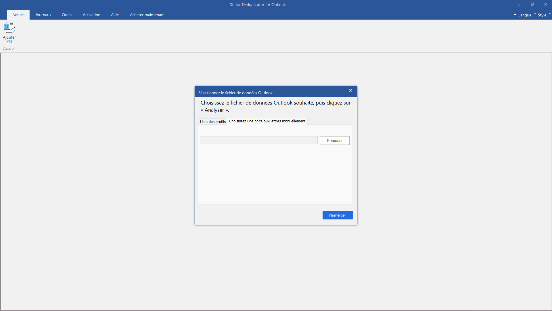The height and width of the screenshot is (311, 552).
Task: Switch to Liste des profils tab
Action: 213,122
